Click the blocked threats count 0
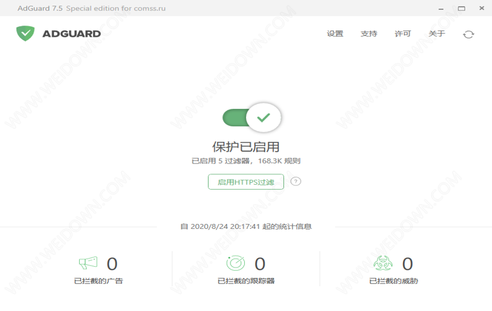Screen dimensions: 492x311 click(407, 264)
